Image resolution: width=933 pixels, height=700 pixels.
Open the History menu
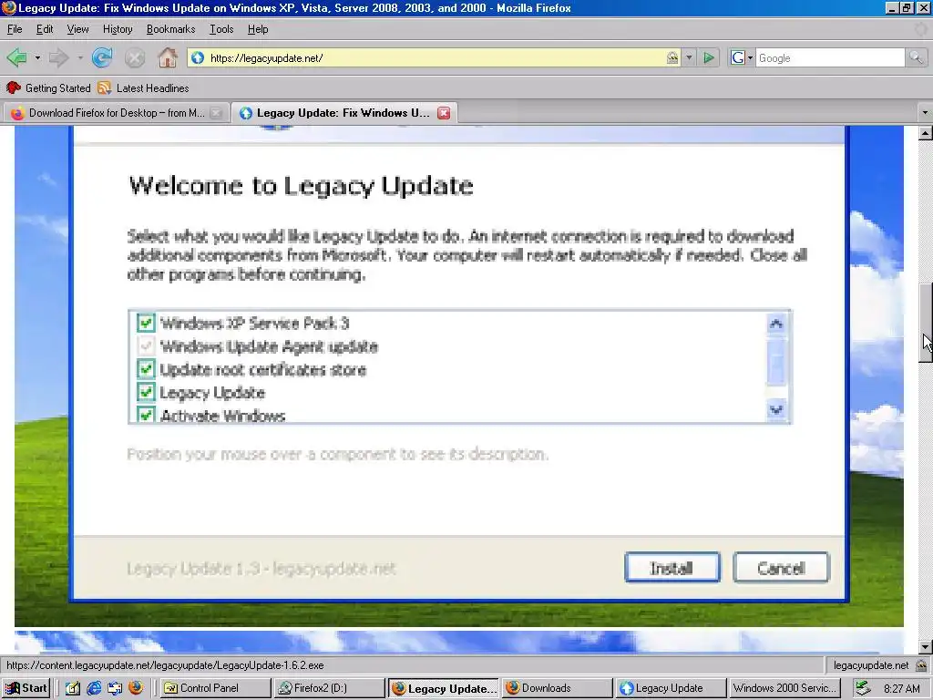[118, 29]
